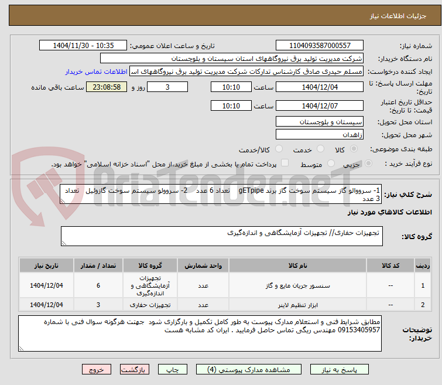
Task: Click the delivery city field زاهدان
Action: pyautogui.click(x=320, y=135)
